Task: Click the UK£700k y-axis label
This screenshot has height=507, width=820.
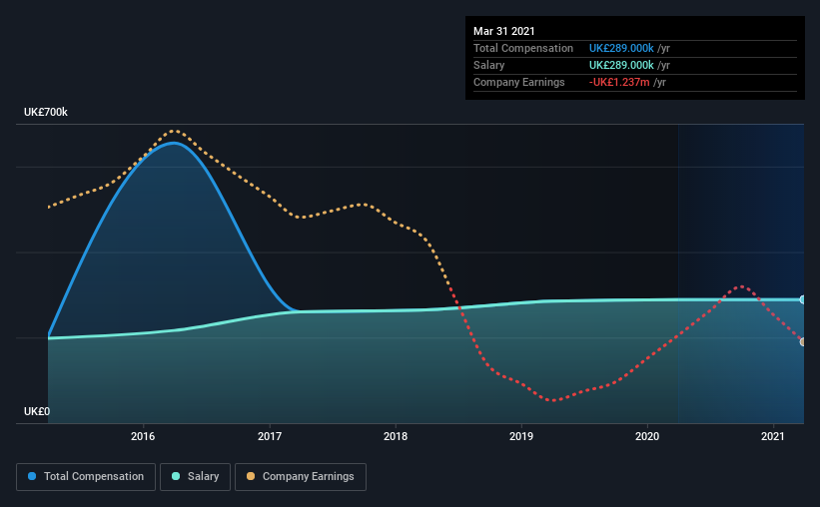Action: point(46,113)
